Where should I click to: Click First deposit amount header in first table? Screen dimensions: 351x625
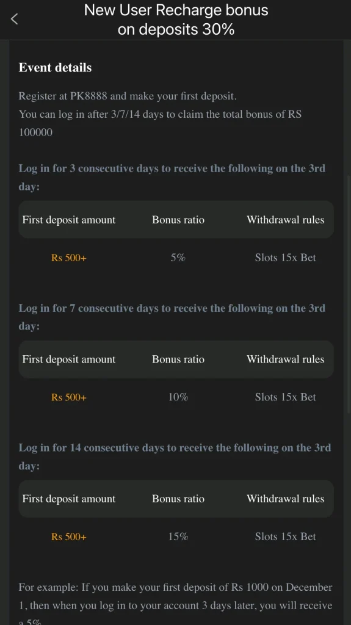tap(68, 220)
